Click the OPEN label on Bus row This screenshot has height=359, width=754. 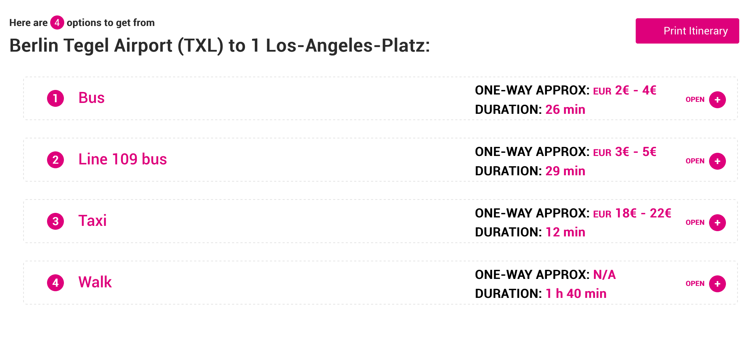point(695,100)
